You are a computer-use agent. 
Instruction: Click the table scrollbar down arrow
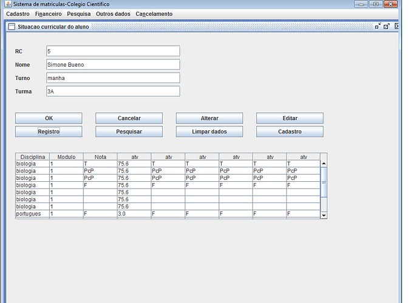324,215
